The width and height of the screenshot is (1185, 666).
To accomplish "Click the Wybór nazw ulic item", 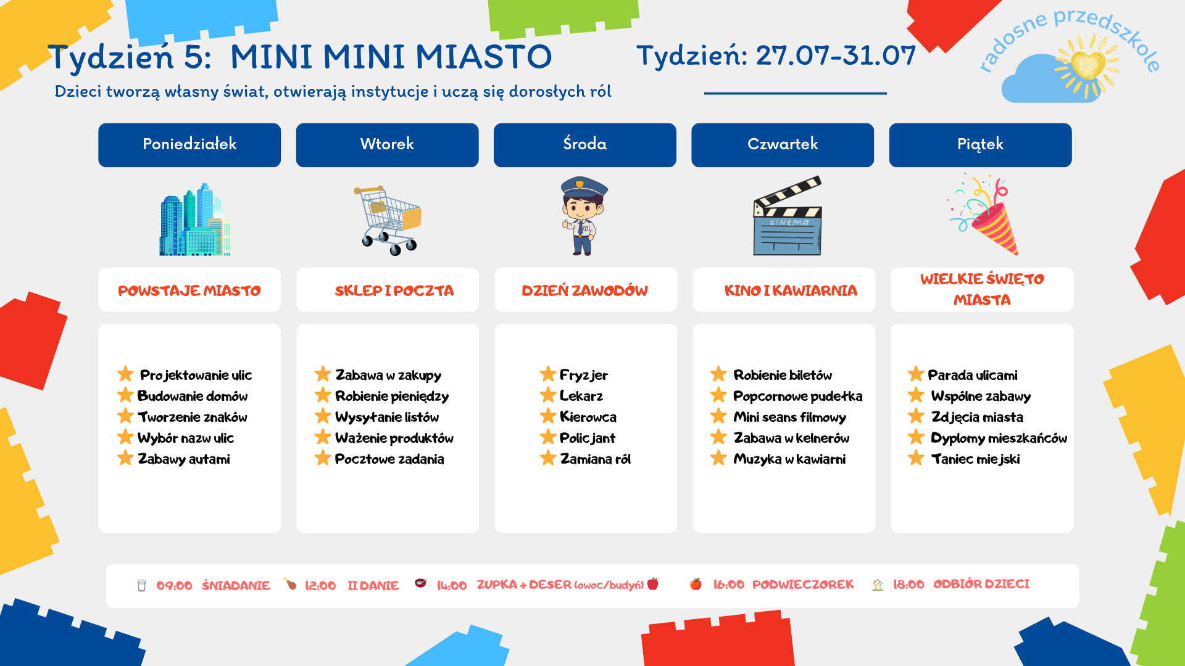I will point(186,438).
